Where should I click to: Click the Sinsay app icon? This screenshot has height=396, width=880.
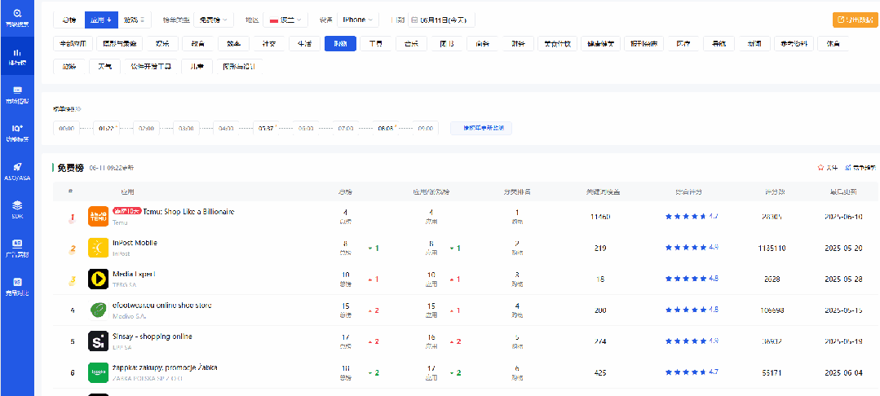click(98, 341)
